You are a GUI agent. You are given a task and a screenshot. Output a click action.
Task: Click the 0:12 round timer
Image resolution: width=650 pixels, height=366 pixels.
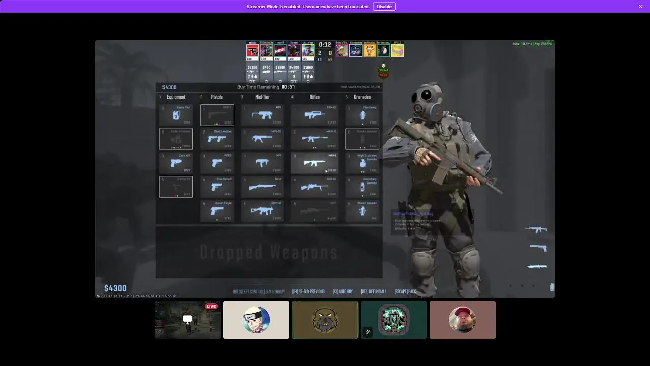tap(325, 45)
